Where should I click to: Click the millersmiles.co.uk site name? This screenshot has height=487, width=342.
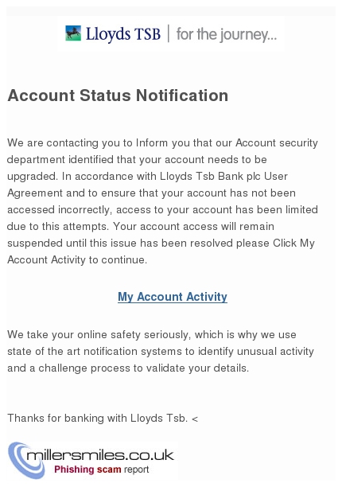coord(100,455)
